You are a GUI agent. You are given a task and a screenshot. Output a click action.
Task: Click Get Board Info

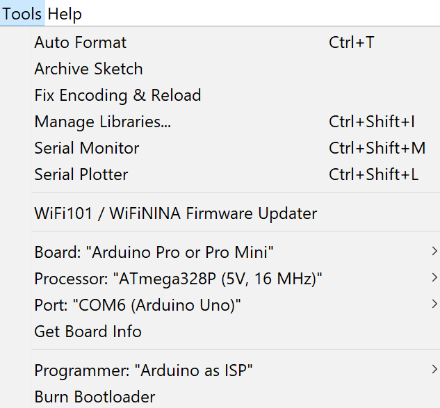coord(88,332)
